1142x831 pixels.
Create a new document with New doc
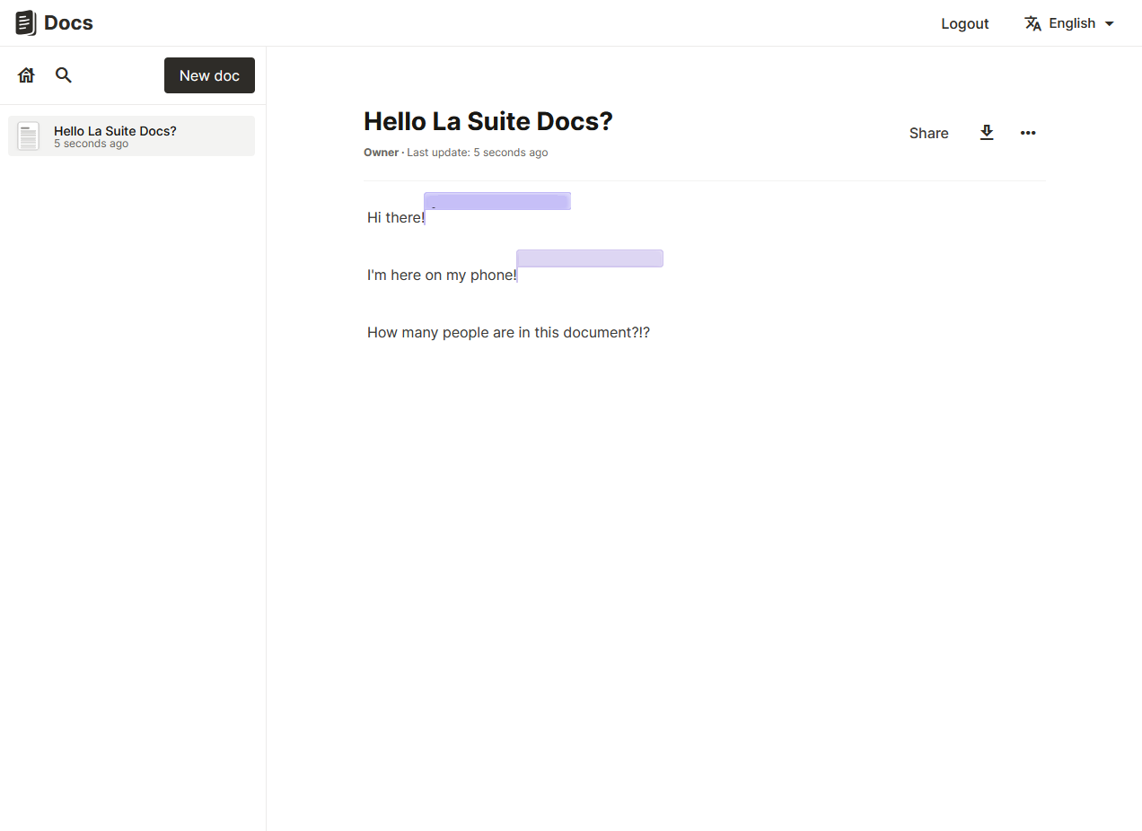click(209, 75)
